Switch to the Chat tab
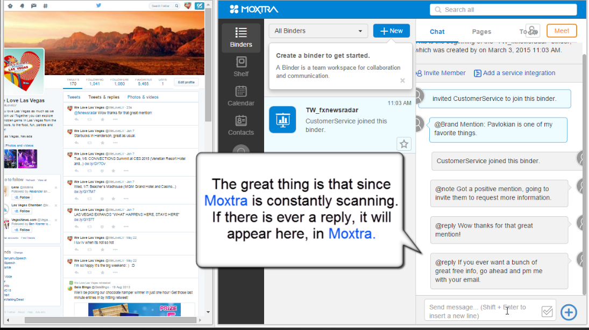Screen dimensions: 589x330 pyautogui.click(x=437, y=32)
